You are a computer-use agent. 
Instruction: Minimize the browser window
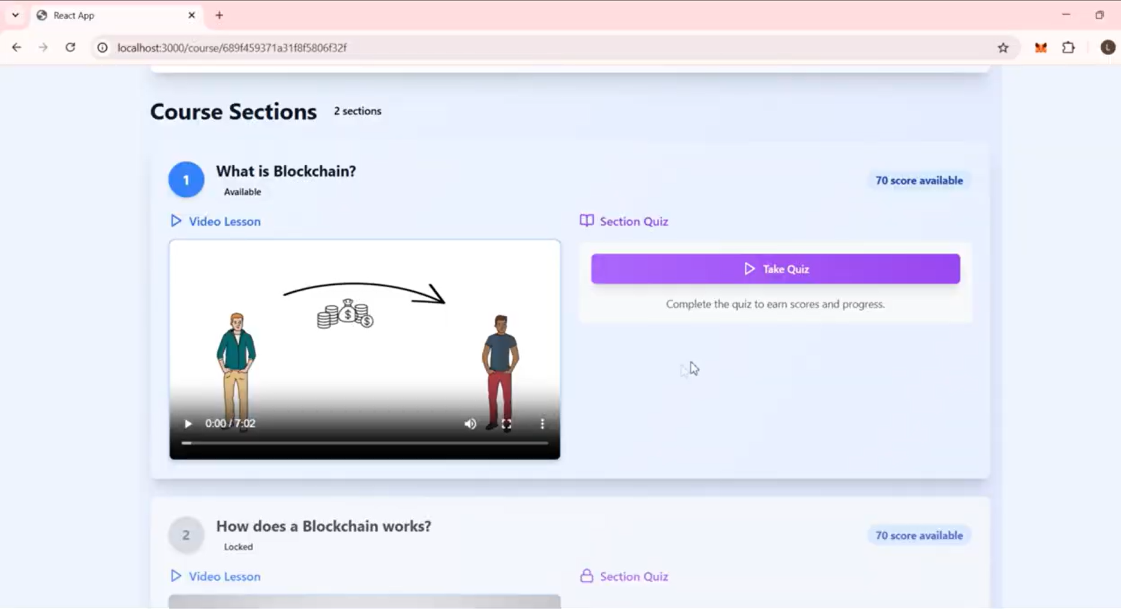click(x=1066, y=15)
